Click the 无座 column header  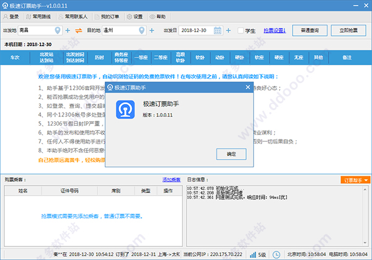298,58
